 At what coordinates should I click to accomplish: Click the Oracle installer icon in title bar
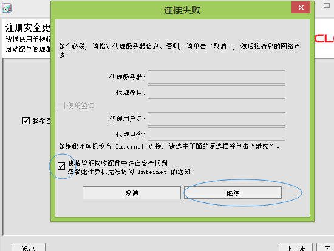point(7,8)
